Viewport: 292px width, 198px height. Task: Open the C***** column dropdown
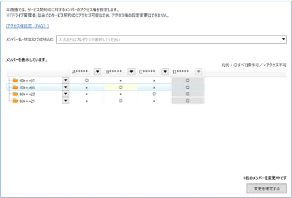165,72
